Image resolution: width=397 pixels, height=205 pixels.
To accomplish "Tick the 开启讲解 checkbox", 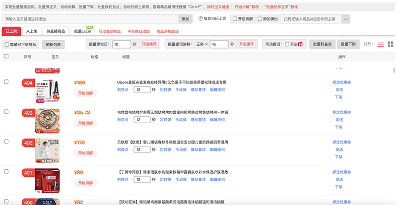I will coord(235,19).
